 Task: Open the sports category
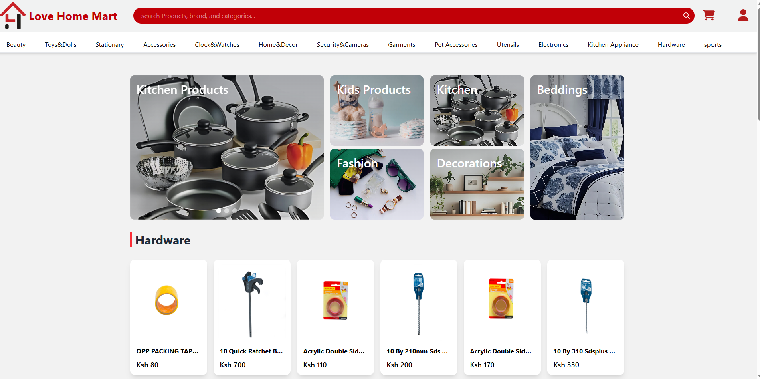[713, 45]
